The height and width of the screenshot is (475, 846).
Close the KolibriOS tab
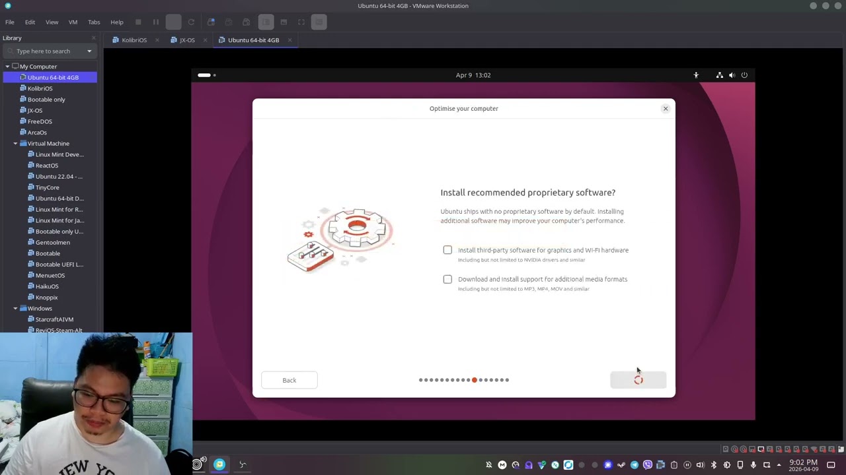pos(157,40)
